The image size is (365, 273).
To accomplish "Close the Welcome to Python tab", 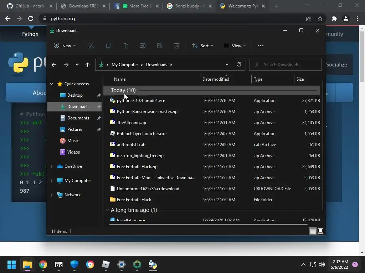I will 263,6.
